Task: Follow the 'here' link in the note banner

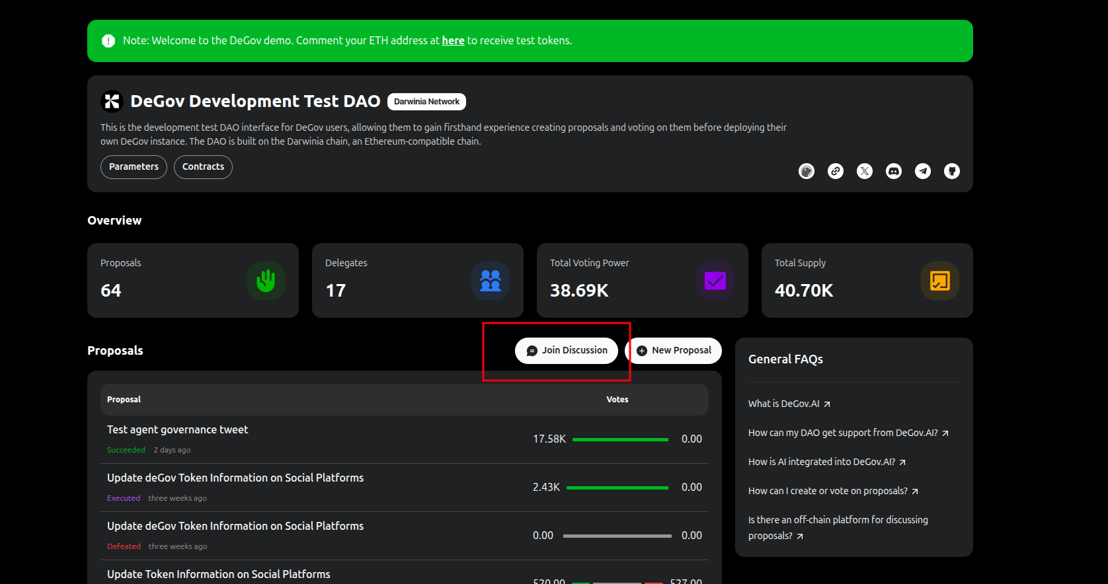Action: pyautogui.click(x=453, y=41)
